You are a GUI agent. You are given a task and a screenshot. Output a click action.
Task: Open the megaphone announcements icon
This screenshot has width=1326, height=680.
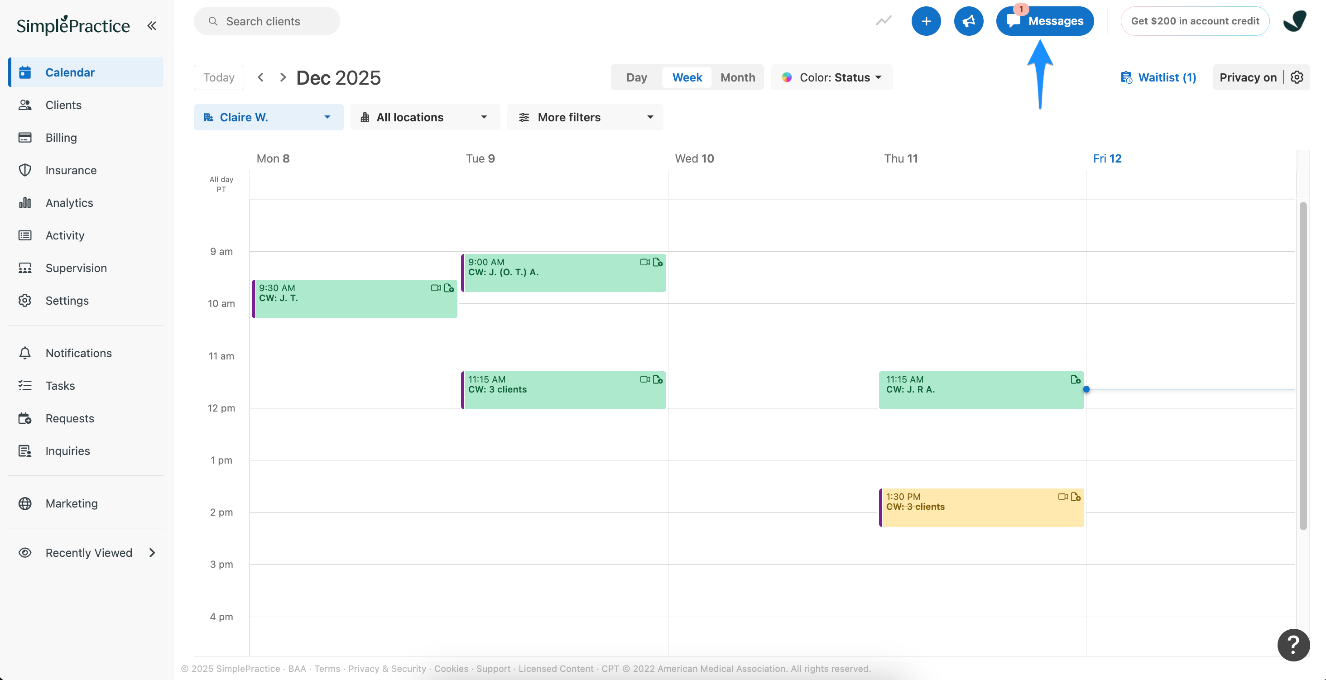coord(968,21)
